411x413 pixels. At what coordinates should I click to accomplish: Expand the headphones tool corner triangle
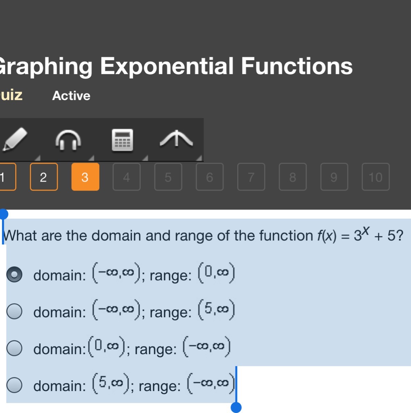(91, 158)
